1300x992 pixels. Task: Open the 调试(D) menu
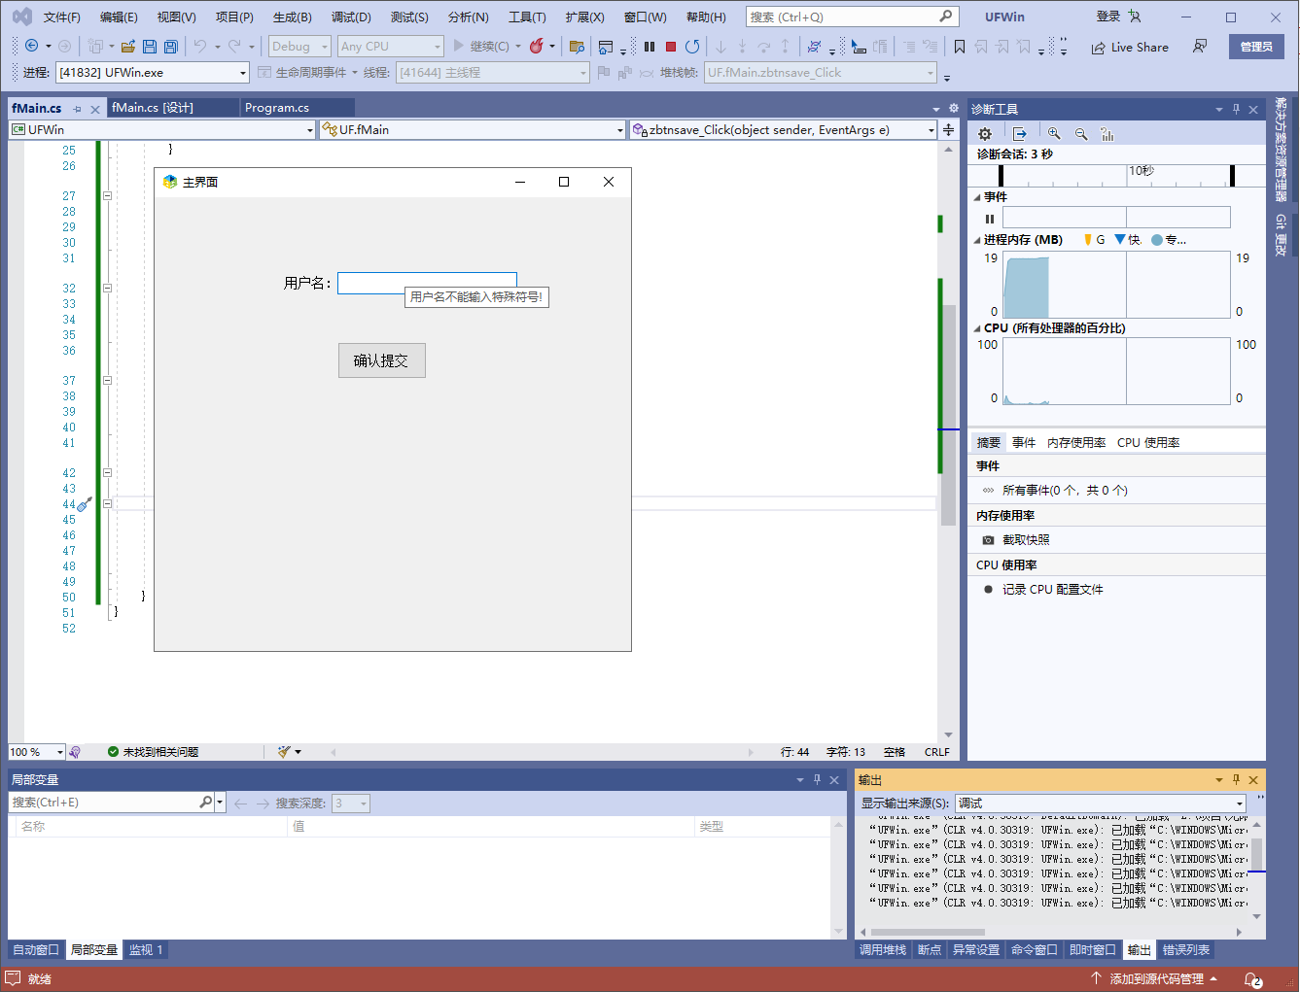tap(351, 17)
